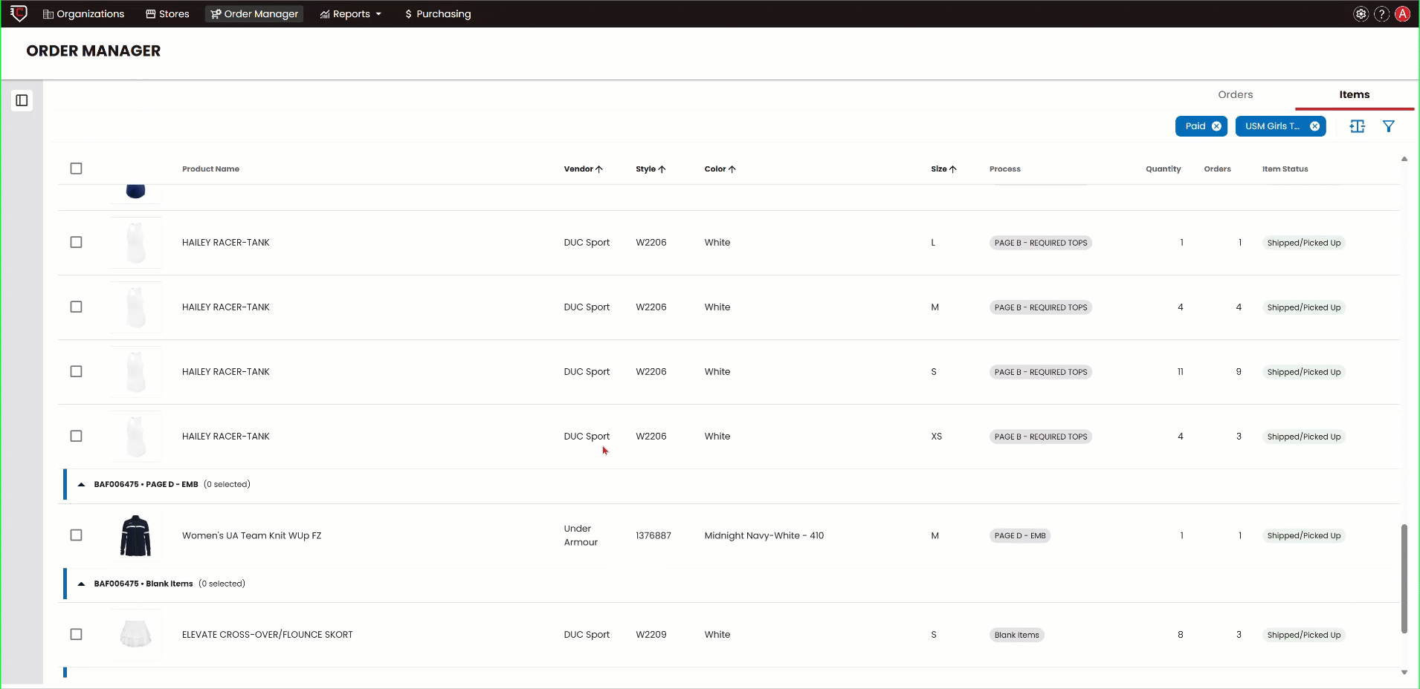The width and height of the screenshot is (1420, 689).
Task: Remove the Paid filter chip
Action: 1216,126
